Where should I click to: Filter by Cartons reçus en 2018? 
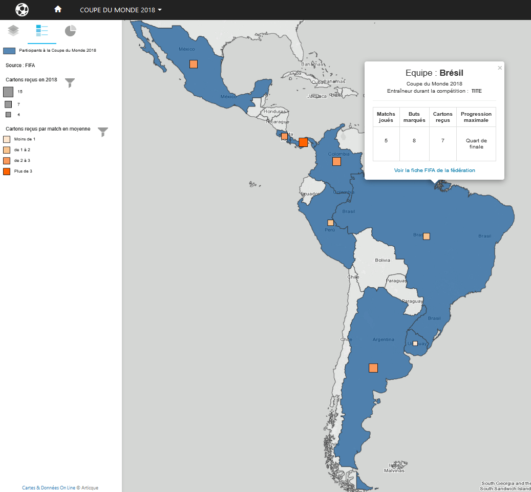70,83
